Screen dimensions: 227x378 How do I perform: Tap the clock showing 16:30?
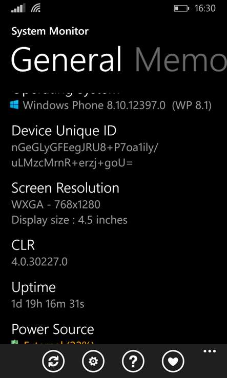click(x=205, y=8)
